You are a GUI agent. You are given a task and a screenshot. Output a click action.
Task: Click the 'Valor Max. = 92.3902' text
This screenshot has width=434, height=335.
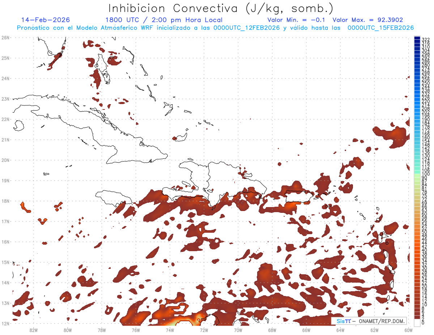[x=368, y=20]
